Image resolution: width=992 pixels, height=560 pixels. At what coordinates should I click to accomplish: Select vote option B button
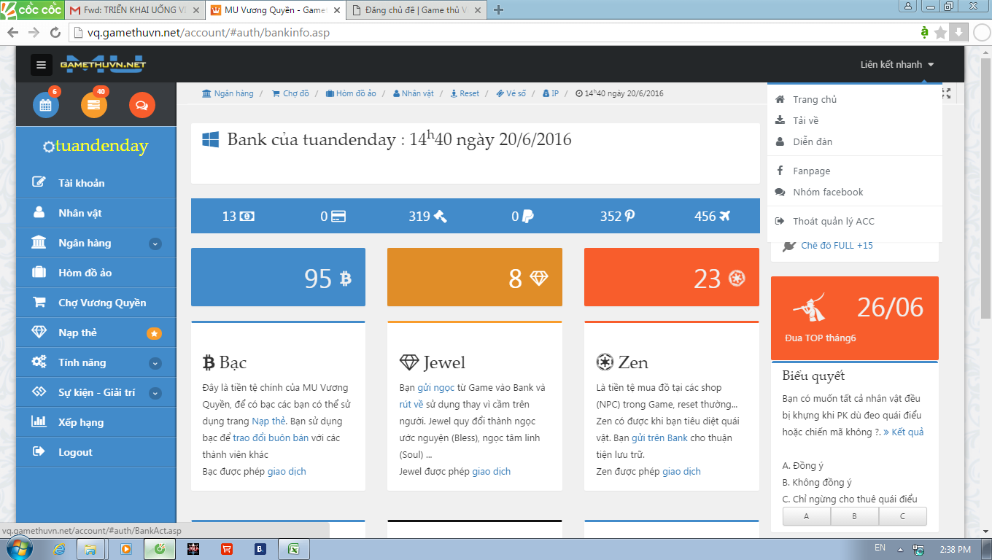pyautogui.click(x=854, y=516)
